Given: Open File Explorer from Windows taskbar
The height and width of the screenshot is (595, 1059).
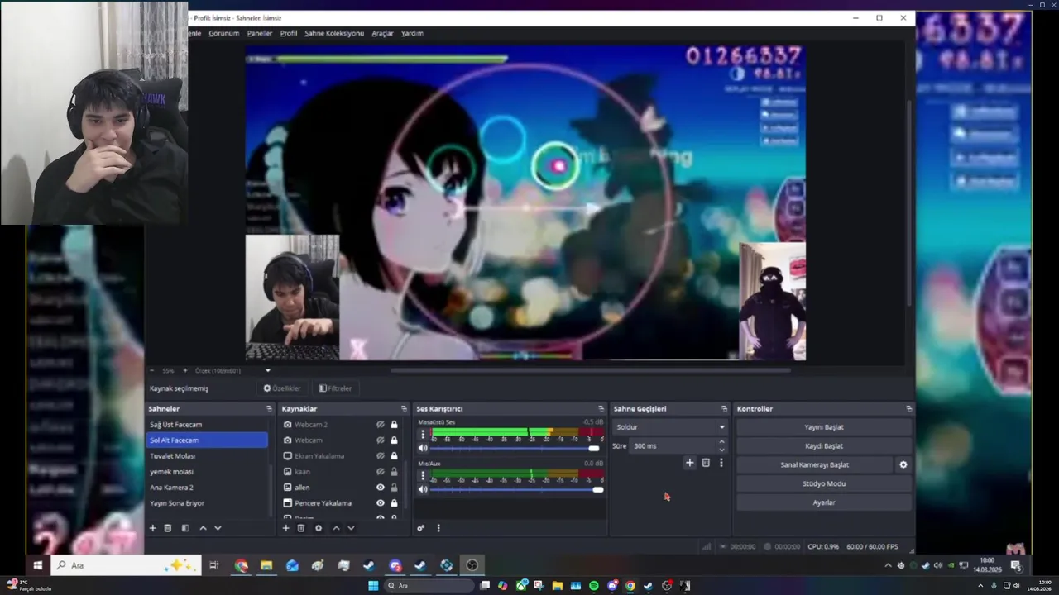Looking at the screenshot, I should click(x=266, y=565).
